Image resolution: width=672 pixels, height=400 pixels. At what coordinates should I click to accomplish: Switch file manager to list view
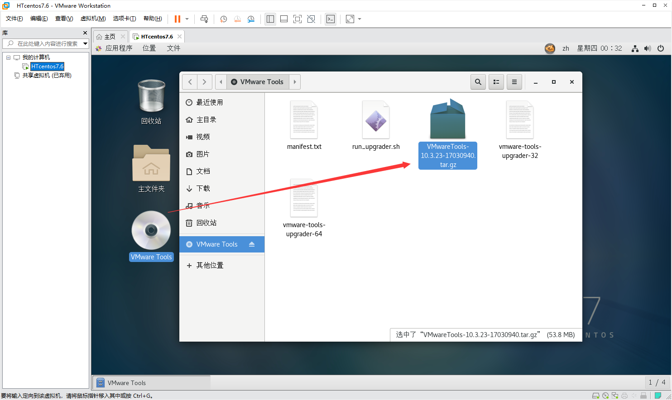click(496, 82)
